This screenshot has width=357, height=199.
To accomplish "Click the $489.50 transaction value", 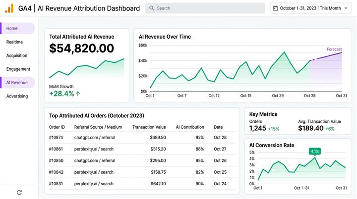I will pos(158,138).
